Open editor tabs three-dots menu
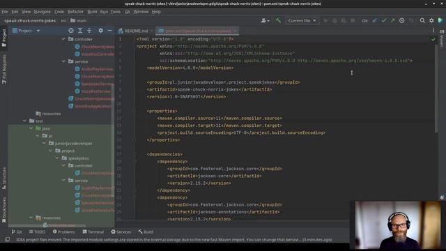The width and height of the screenshot is (446, 251). tap(433, 31)
